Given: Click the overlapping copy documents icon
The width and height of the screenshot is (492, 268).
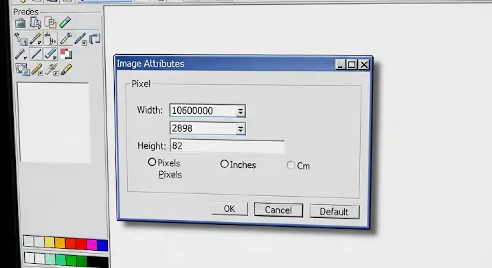Looking at the screenshot, I should (x=51, y=23).
